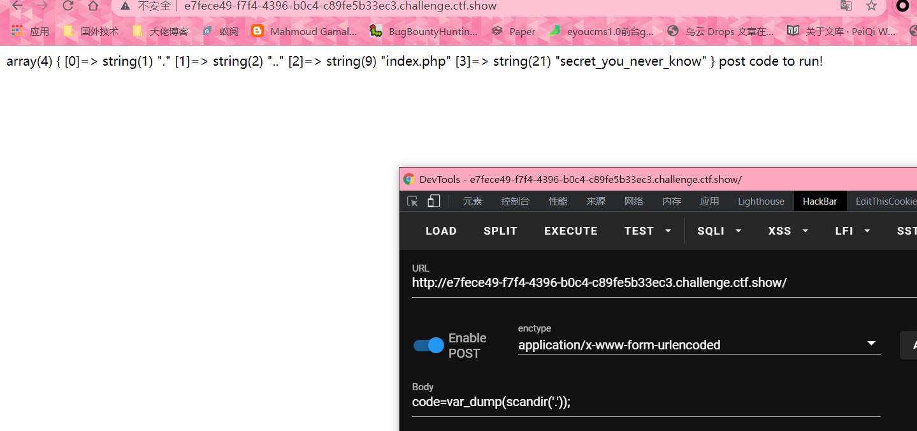Switch to the Lighthouse DevTools tab
This screenshot has height=431, width=917.
click(761, 201)
